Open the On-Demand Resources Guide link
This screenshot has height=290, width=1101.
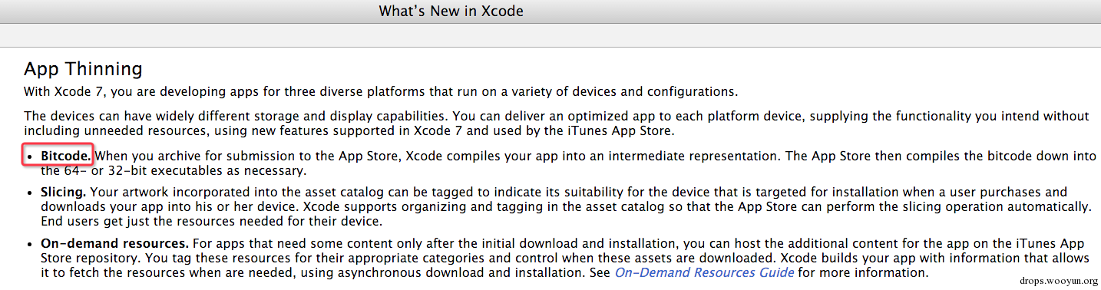point(705,272)
